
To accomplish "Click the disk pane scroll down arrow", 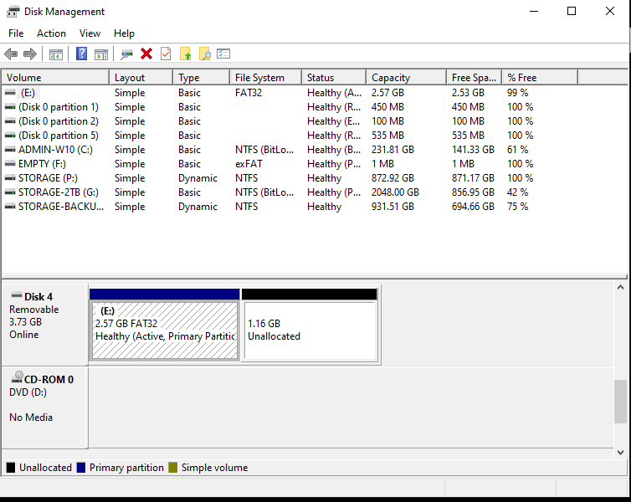I will [x=620, y=453].
